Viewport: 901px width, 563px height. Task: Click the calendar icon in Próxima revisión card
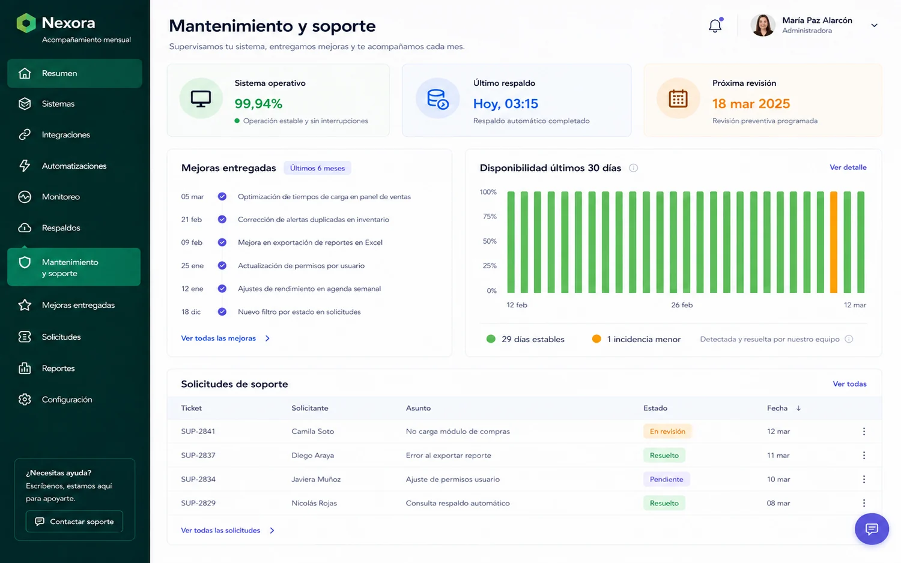click(678, 99)
